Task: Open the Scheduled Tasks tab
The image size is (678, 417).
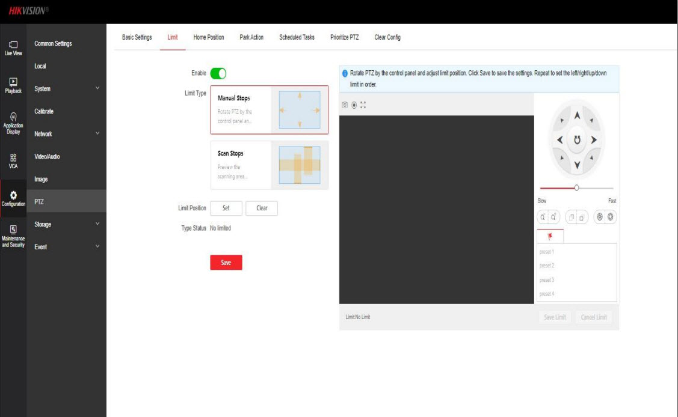Action: tap(297, 37)
